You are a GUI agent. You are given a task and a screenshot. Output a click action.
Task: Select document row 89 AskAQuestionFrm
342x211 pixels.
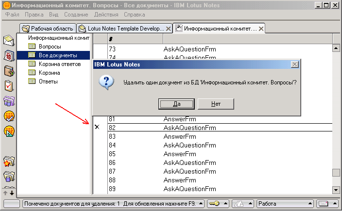[x=220, y=189]
